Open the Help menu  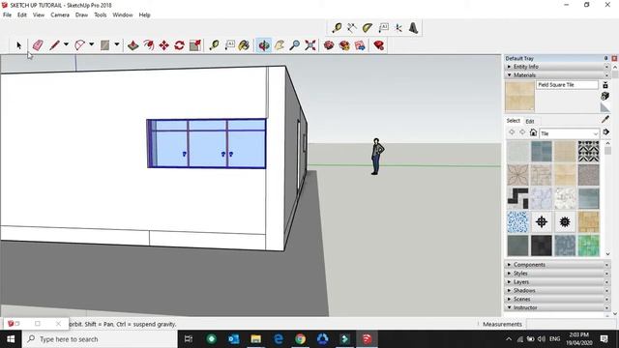144,15
